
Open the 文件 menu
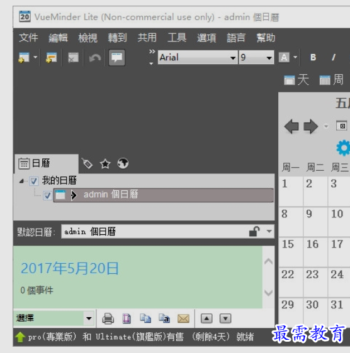coord(28,38)
